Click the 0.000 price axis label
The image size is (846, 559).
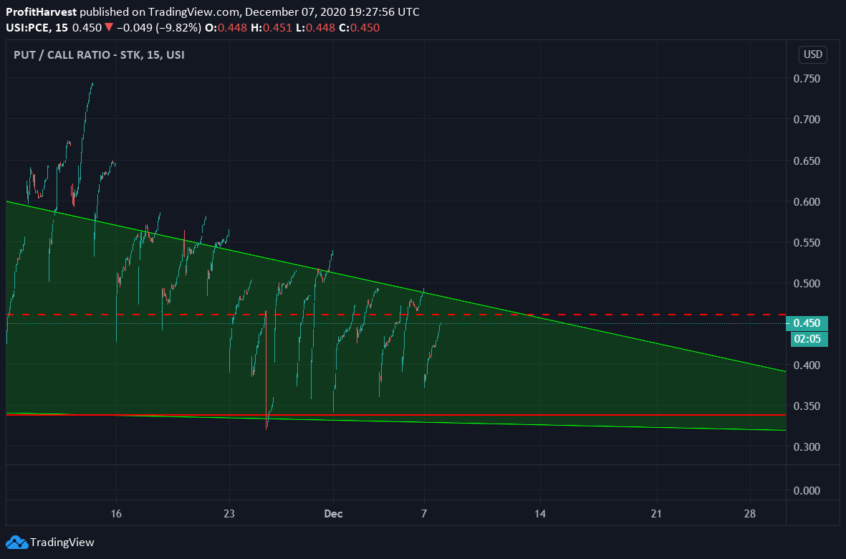[x=807, y=490]
